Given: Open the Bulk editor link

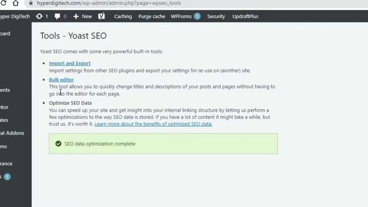Looking at the screenshot, I should [x=62, y=80].
